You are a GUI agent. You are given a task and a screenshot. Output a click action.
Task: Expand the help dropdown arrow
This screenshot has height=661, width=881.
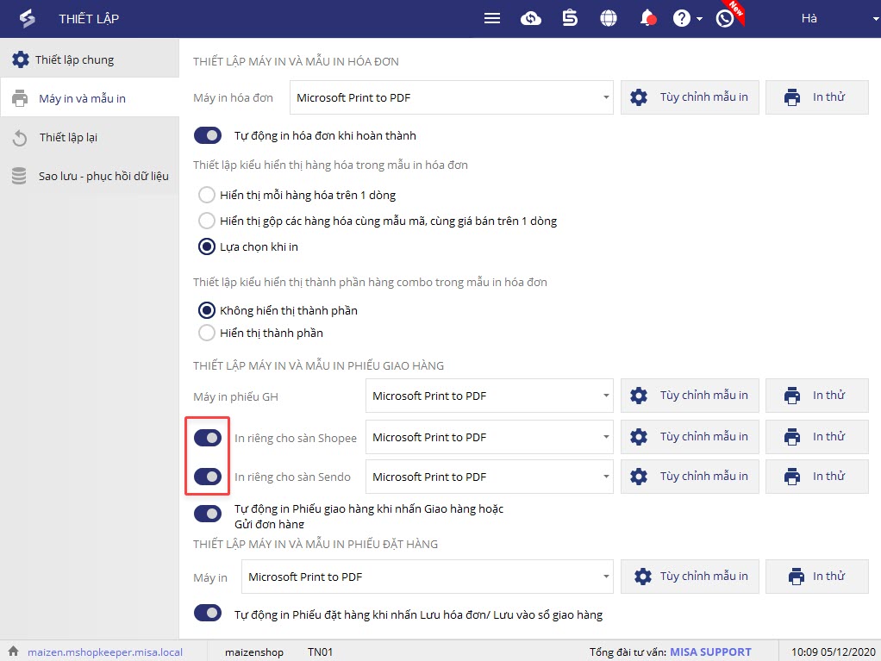click(699, 19)
